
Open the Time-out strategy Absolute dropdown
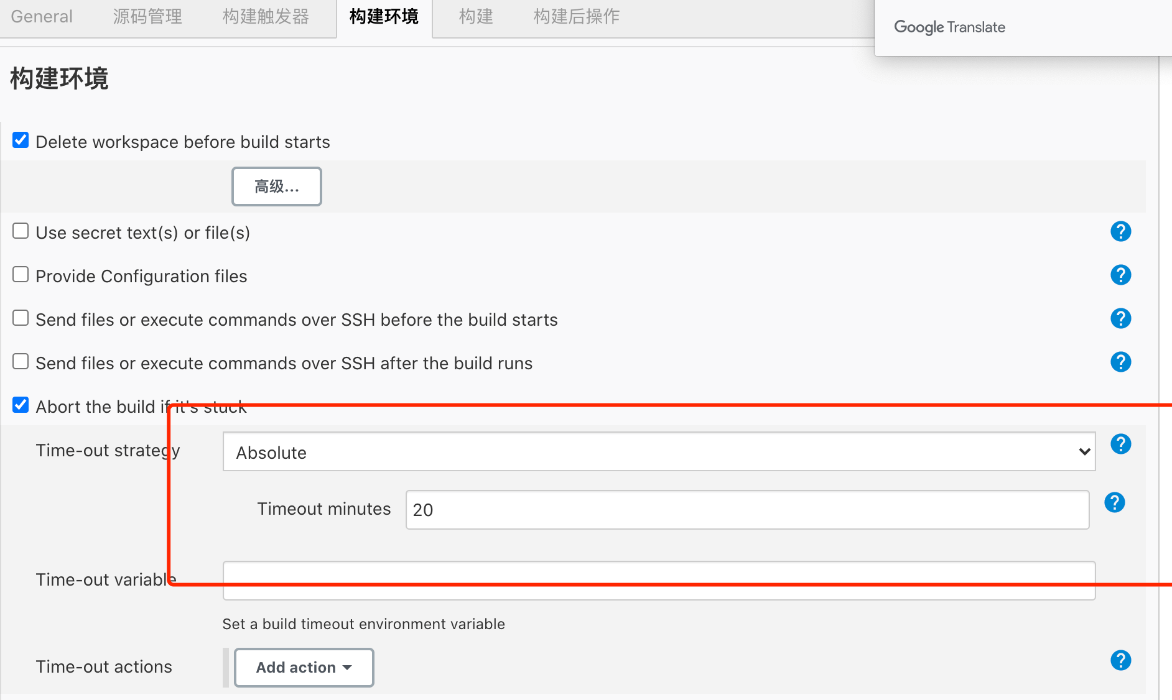click(x=659, y=452)
